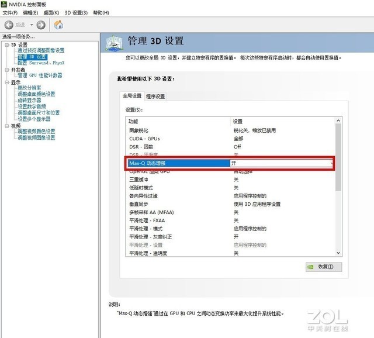Viewport: 374px width, 338px height.
Task: Select the 平滑处理 - 模式 row
Action: click(230, 229)
